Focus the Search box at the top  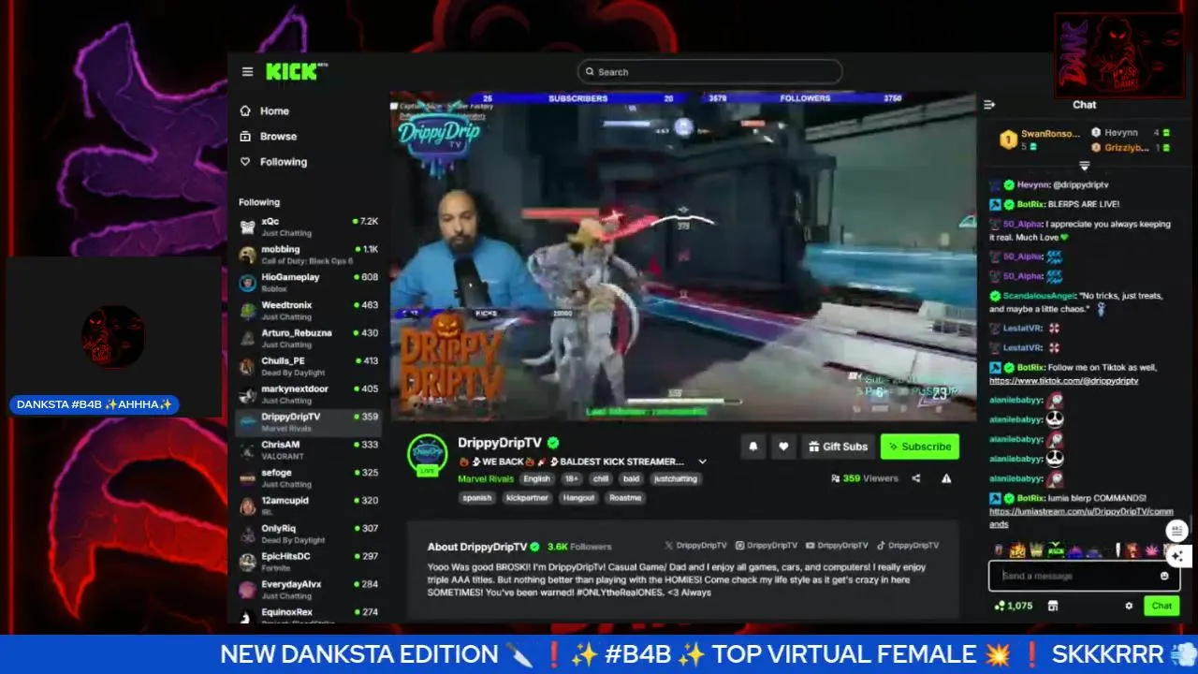point(709,72)
